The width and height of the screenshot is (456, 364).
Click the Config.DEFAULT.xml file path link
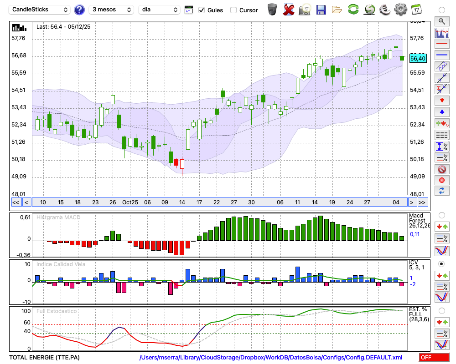tap(270, 358)
